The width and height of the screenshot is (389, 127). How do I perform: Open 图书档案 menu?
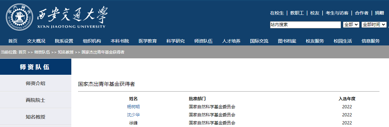click(287, 41)
